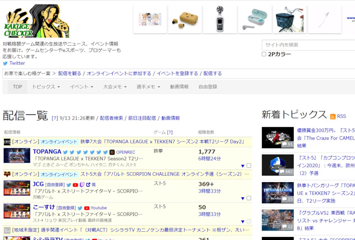This screenshot has height=240, width=355.
Task: Click the オンラインイベントに参加する link
Action: tap(119, 73)
